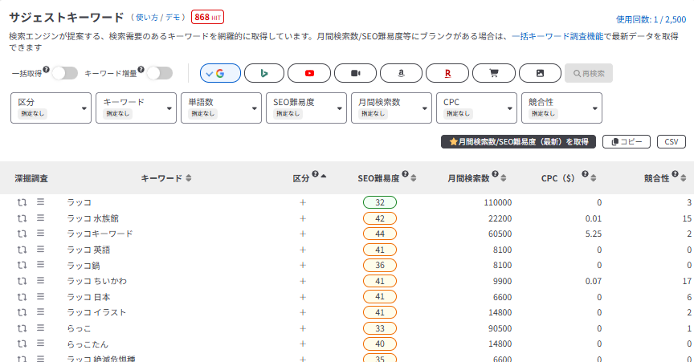
Task: Click the 深掘調査 column header
Action: (x=31, y=178)
